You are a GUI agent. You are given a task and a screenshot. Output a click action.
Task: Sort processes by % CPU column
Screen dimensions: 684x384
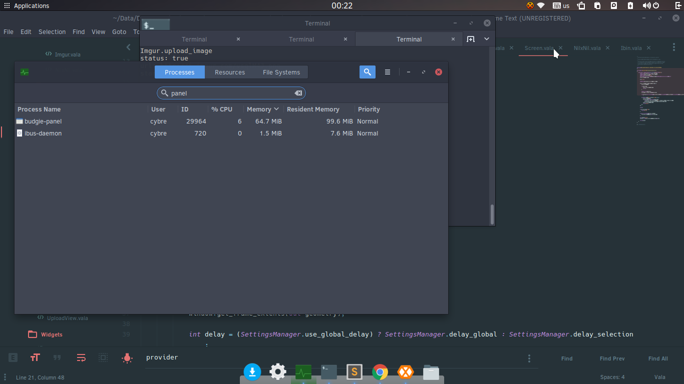point(222,109)
